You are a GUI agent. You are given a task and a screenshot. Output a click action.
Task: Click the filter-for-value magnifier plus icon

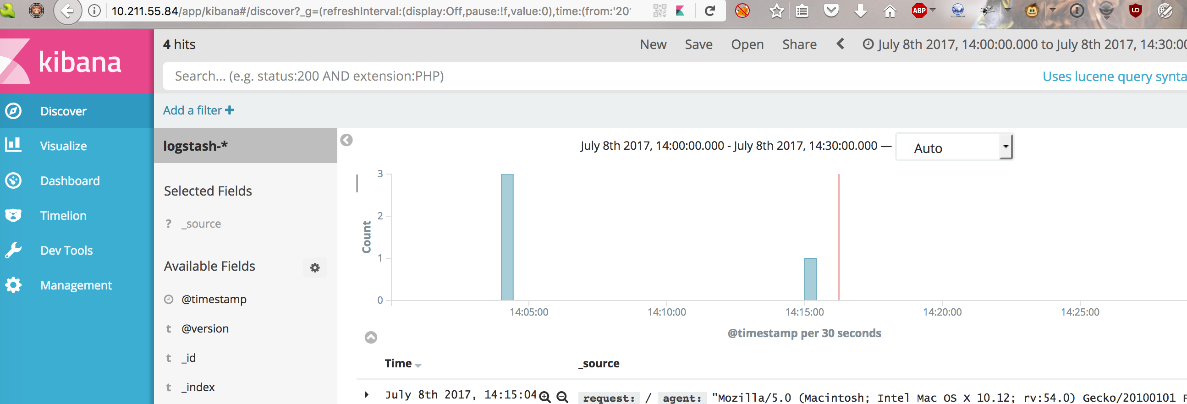[x=544, y=397]
